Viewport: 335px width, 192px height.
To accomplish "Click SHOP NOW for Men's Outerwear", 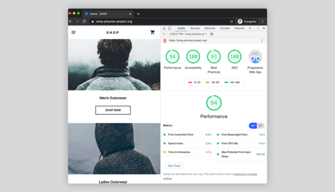I will (113, 110).
